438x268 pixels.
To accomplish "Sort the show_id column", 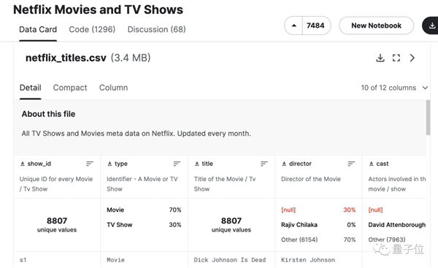I will pos(89,164).
